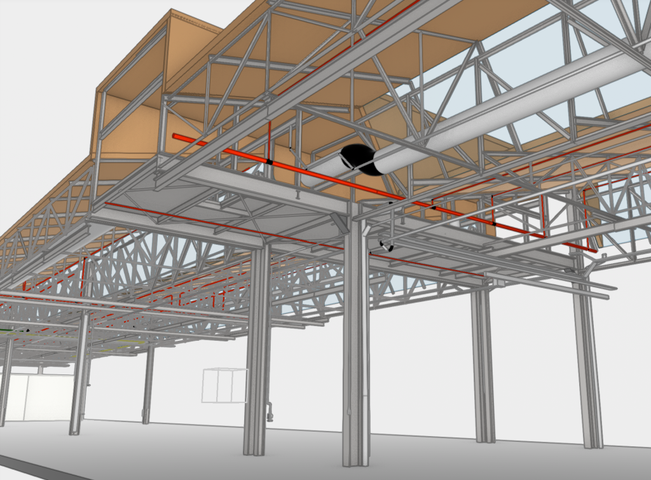This screenshot has width=651, height=480.
Task: Select the black clamp on the red pipe
Action: [270, 162]
